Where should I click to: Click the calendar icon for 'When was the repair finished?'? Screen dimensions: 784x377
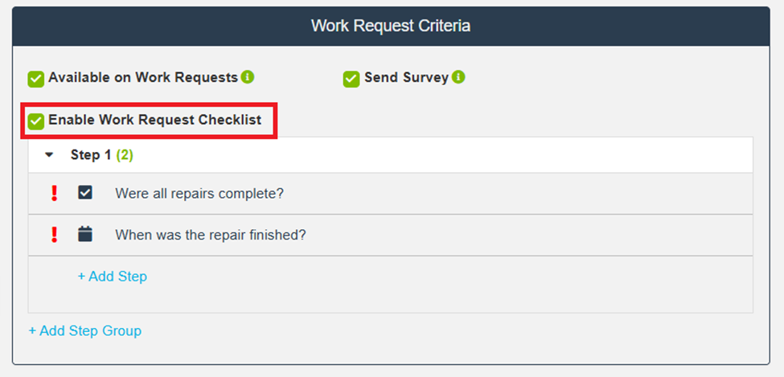tap(85, 235)
